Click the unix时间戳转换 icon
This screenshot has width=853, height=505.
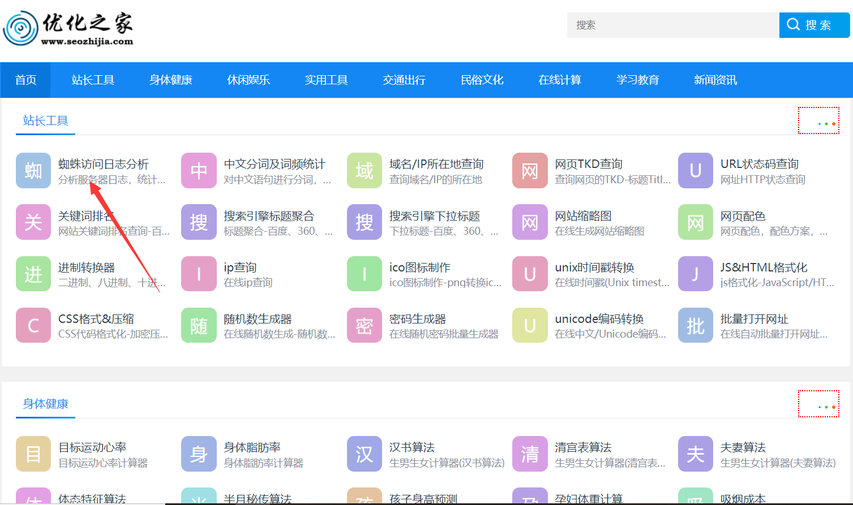[x=530, y=274]
